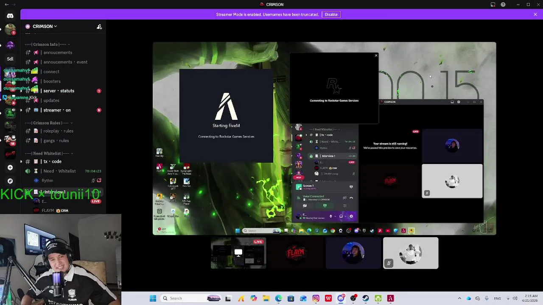Select the blue-lit avatar participant tile
543x305 pixels.
353,253
